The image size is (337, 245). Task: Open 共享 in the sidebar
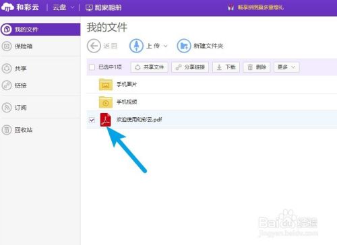pos(21,69)
